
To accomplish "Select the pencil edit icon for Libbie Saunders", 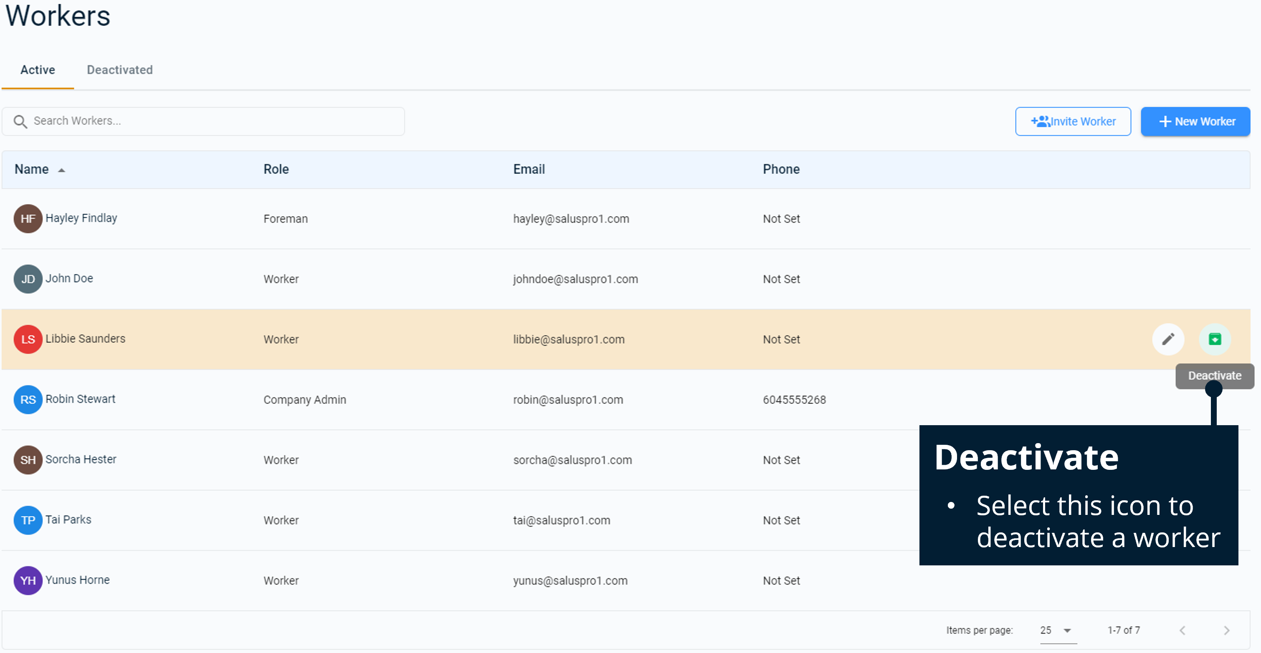I will pyautogui.click(x=1169, y=339).
